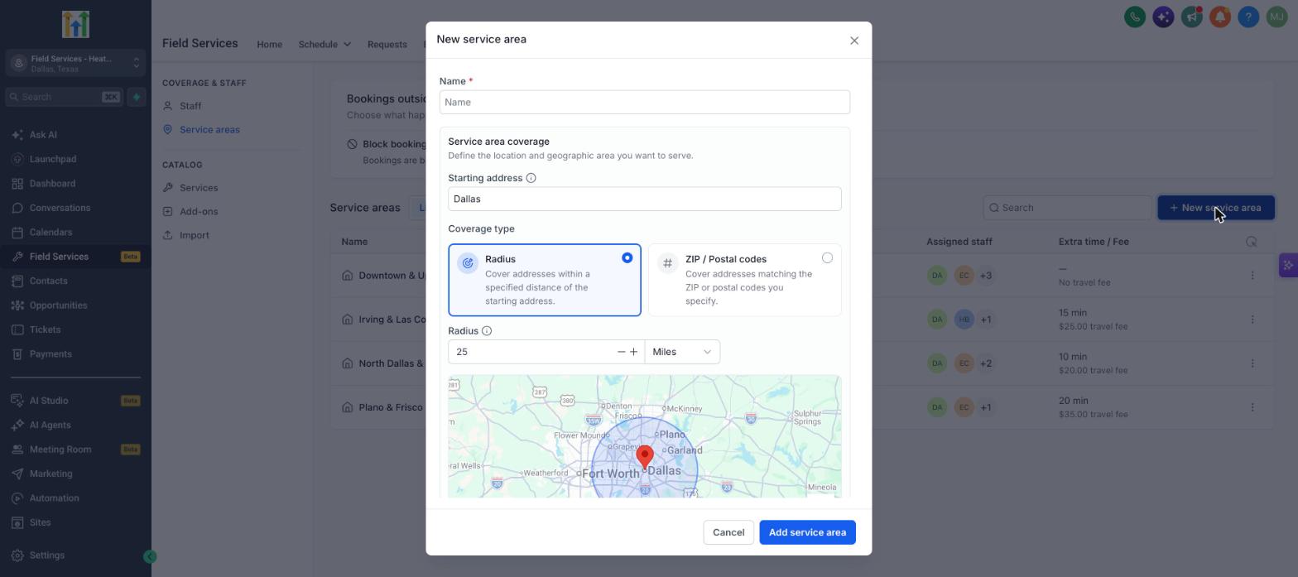Open Calendars in sidebar
Image resolution: width=1298 pixels, height=577 pixels.
(x=50, y=233)
